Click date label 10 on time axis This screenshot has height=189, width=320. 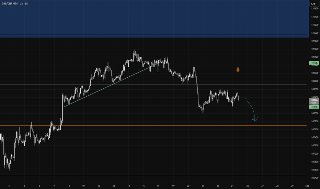(x=83, y=186)
